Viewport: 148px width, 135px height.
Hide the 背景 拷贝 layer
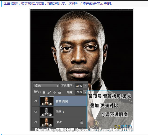tap(36, 101)
